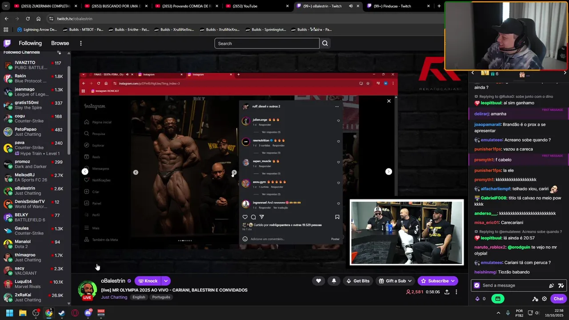Image resolution: width=569 pixels, height=320 pixels.
Task: Open Opera GX from the taskbar
Action: 75,313
